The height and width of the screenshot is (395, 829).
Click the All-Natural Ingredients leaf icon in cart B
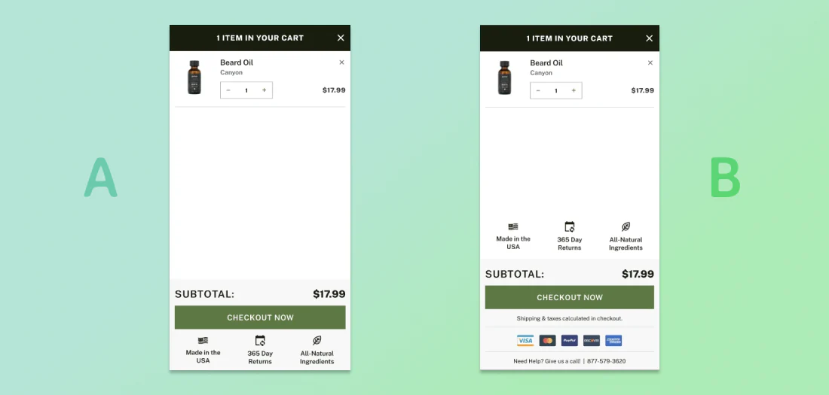pyautogui.click(x=626, y=226)
